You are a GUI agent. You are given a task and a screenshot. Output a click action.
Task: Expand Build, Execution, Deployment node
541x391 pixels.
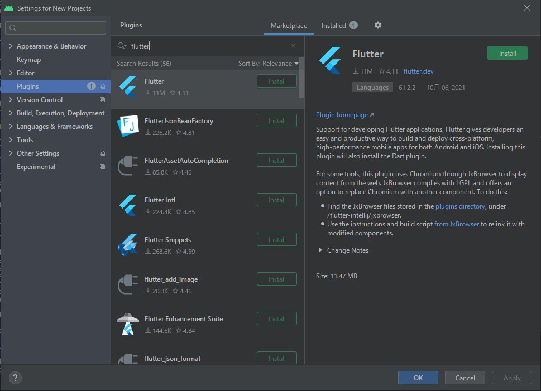(11, 113)
